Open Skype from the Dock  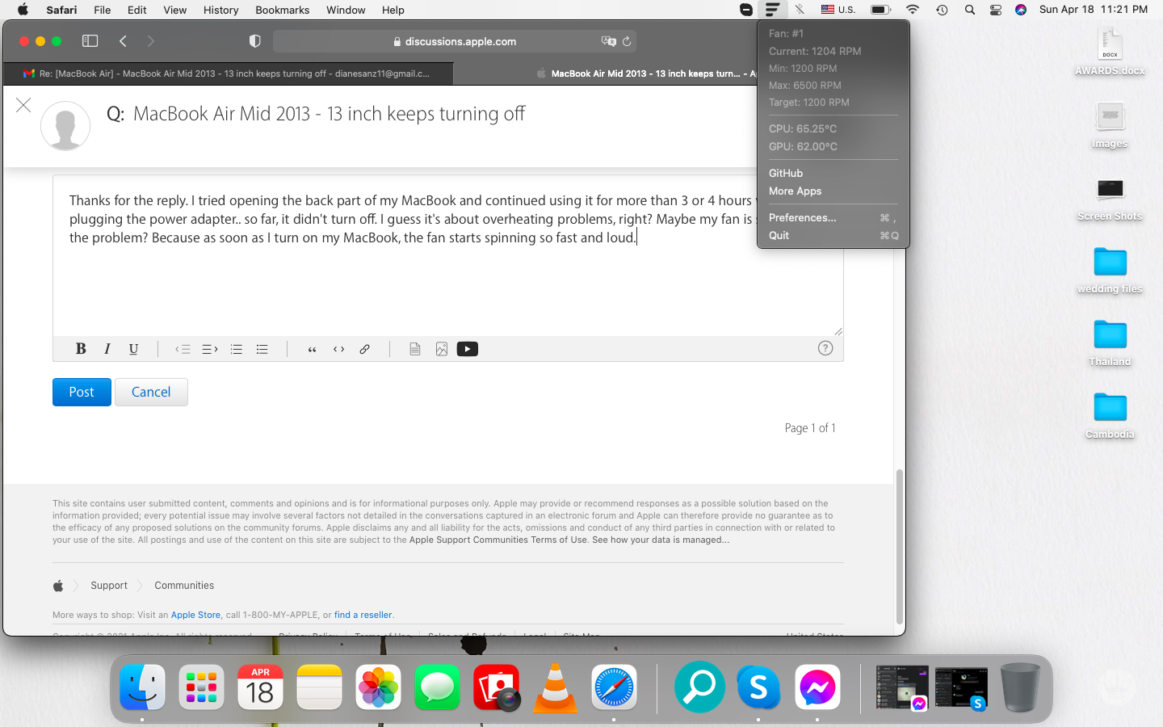758,688
